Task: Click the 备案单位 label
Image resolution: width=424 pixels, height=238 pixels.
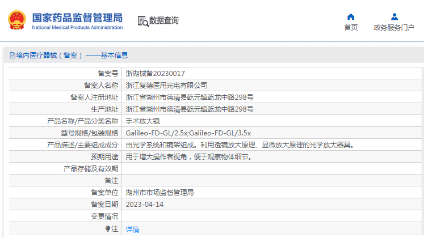Action: [x=104, y=193]
